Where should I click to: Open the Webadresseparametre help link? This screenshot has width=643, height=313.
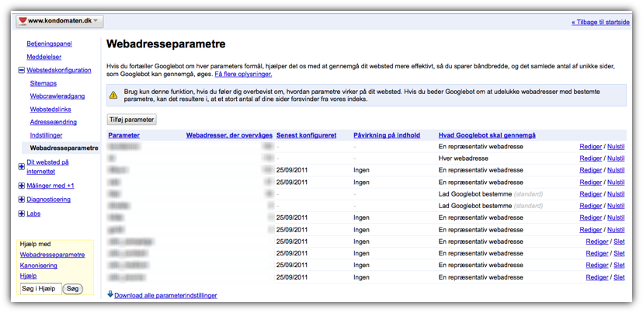pos(53,255)
